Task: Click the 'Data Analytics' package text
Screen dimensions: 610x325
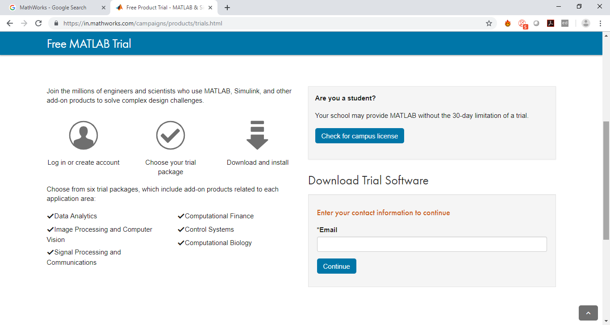Action: pyautogui.click(x=75, y=216)
